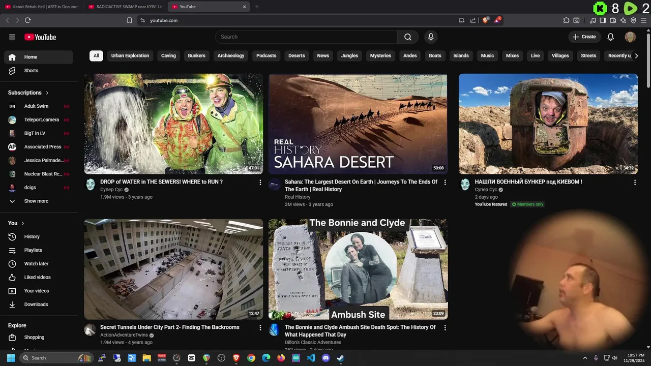Open the Sahara Desert video thumbnail

click(x=358, y=124)
